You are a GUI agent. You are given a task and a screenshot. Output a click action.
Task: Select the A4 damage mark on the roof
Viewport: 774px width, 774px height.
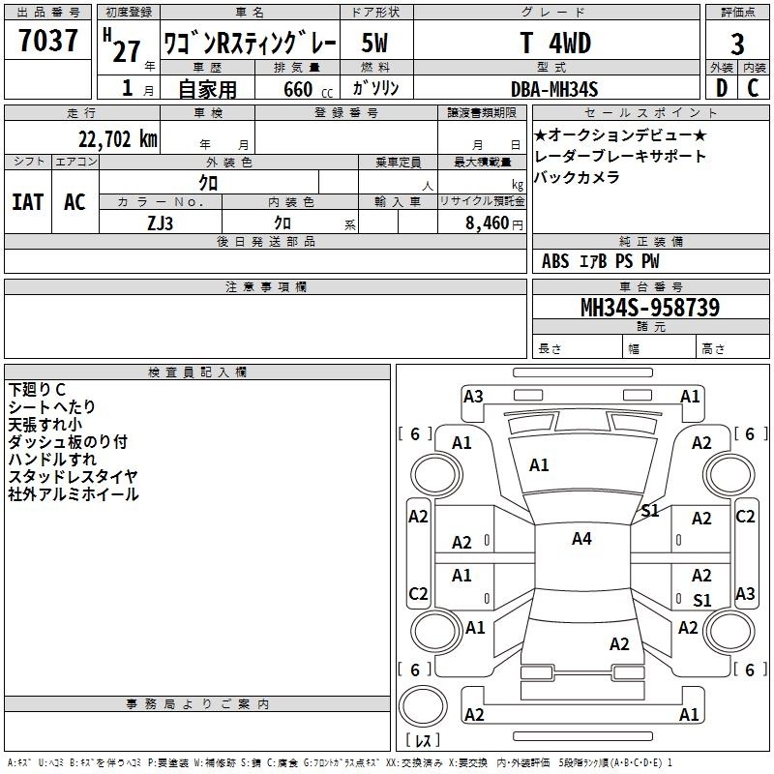581,539
